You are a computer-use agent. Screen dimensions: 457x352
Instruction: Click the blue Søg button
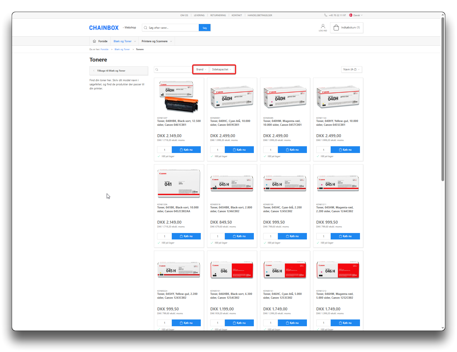205,28
